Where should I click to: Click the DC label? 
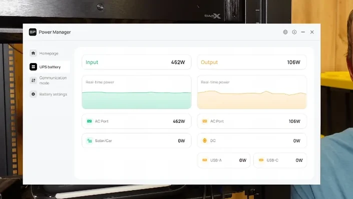[213, 141]
